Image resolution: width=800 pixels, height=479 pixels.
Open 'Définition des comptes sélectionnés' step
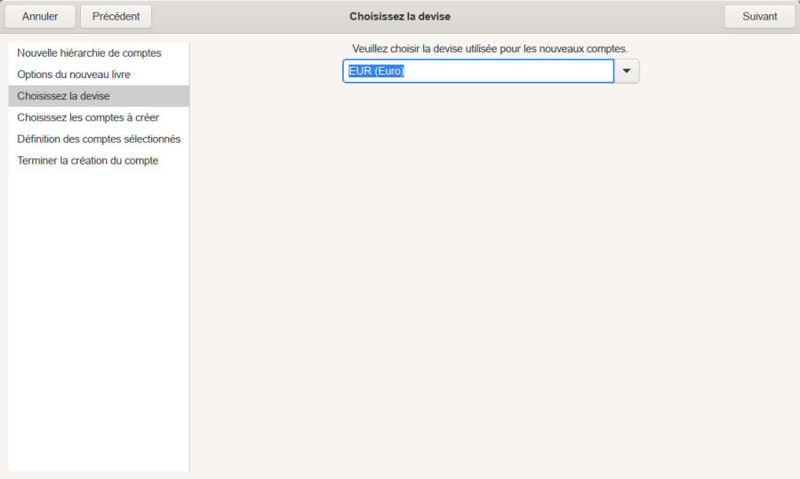[99, 139]
